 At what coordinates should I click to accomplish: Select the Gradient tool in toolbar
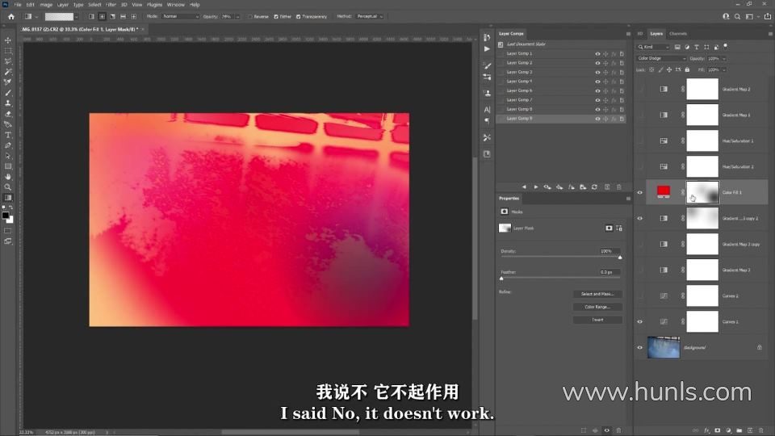tap(8, 198)
